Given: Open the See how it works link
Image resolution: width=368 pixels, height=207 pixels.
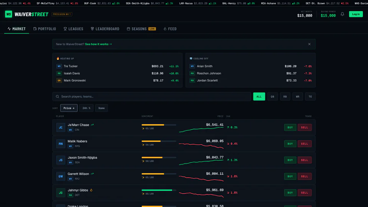Looking at the screenshot, I should tap(99, 44).
